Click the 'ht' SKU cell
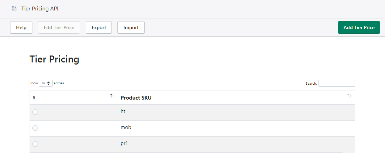The height and width of the screenshot is (153, 385). coord(123,111)
